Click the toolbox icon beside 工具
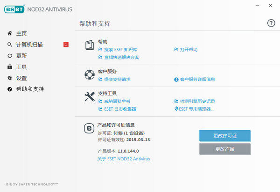The height and width of the screenshot is (192, 280). [10, 67]
